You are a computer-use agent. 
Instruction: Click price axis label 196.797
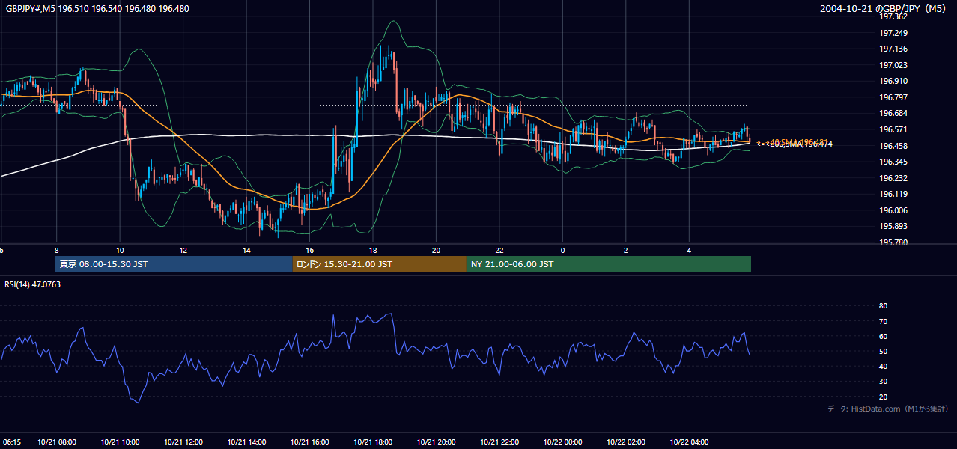893,97
